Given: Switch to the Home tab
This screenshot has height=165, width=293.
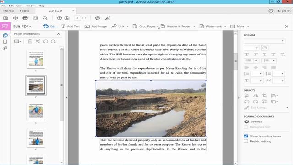Looking at the screenshot, I should click(8, 11).
